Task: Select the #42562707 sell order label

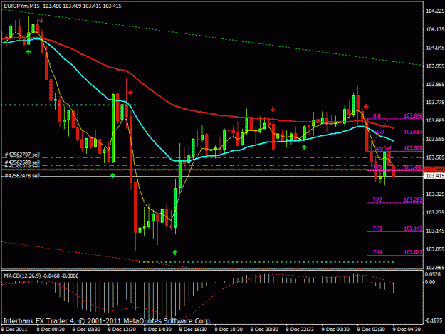Action: (x=22, y=155)
